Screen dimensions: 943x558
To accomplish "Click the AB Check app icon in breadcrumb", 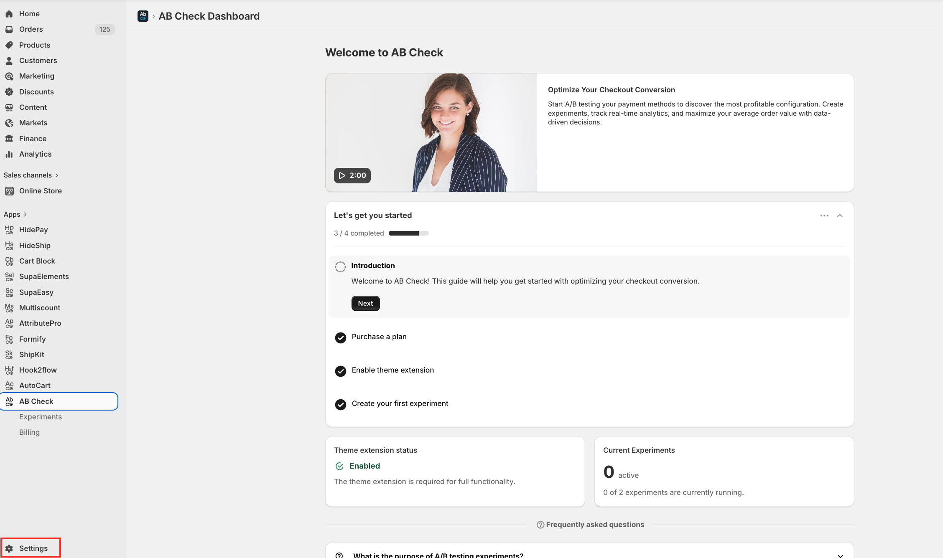I will pos(143,16).
